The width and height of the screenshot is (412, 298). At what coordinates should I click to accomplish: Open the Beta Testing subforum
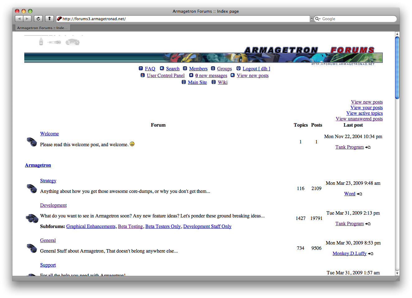tap(130, 226)
